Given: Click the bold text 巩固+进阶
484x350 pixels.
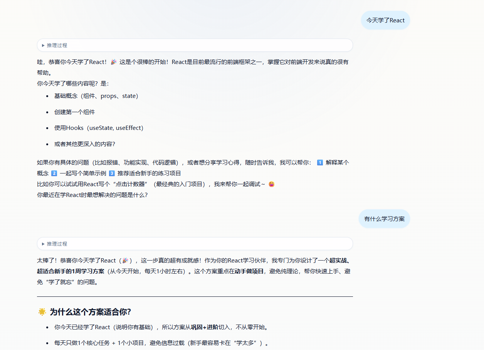Looking at the screenshot, I should pyautogui.click(x=204, y=327).
